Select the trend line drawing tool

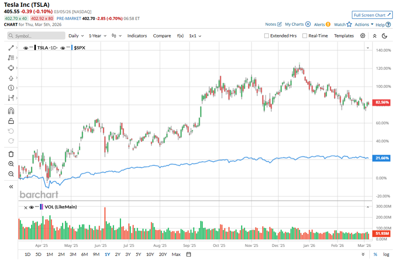click(11, 48)
